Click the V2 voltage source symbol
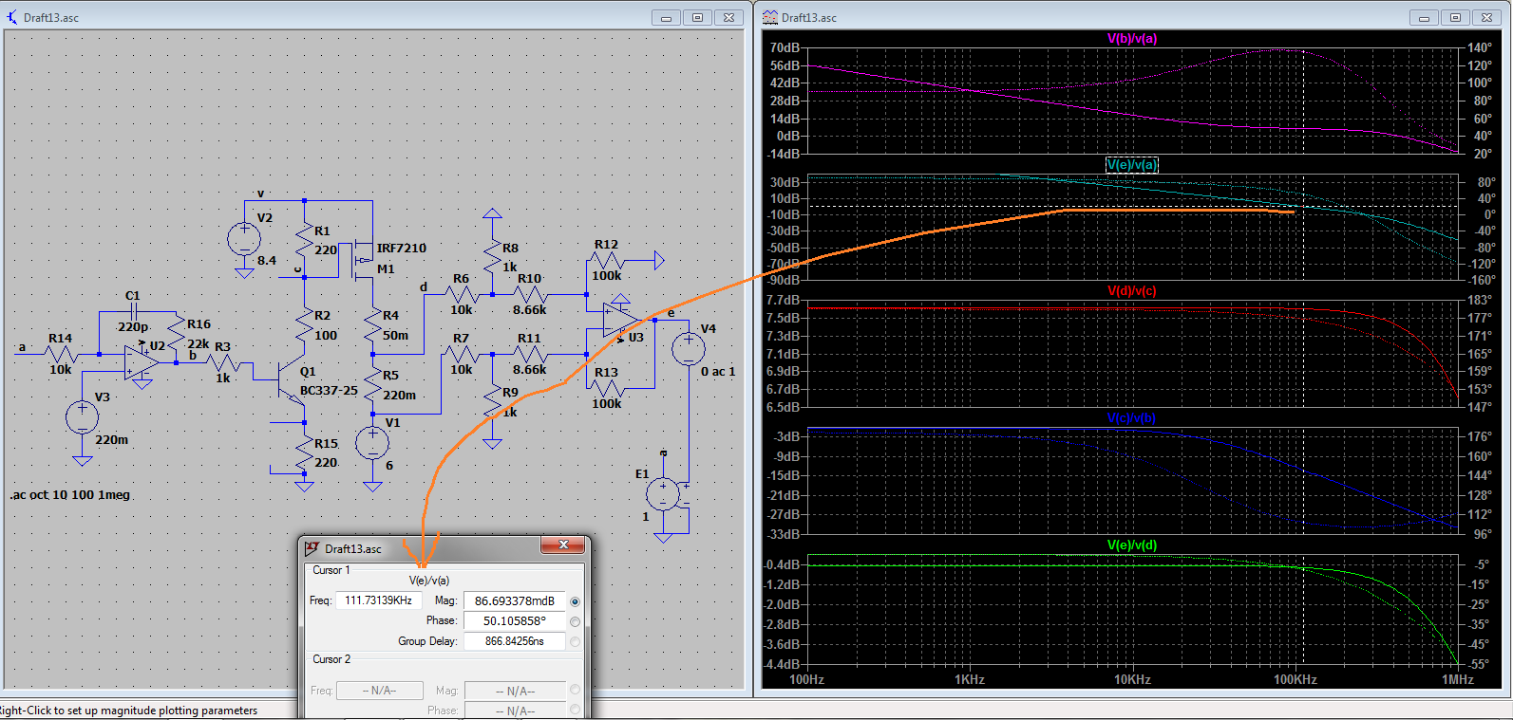 tap(244, 238)
